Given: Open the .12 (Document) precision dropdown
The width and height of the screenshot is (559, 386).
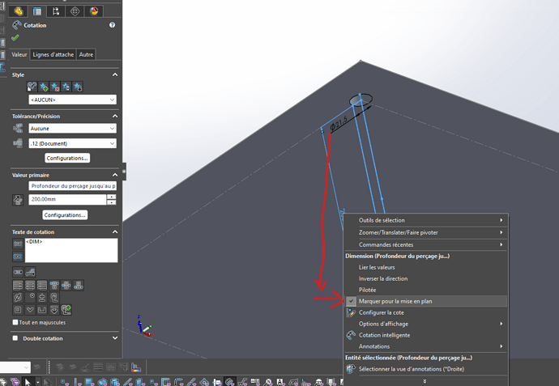Looking at the screenshot, I should point(72,143).
